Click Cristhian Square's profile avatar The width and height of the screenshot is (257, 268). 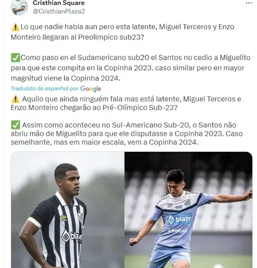pyautogui.click(x=19, y=7)
